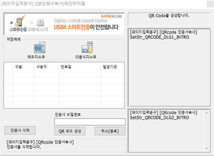This screenshot has height=156, width=214.
Task: Sort by the 구분 column header
Action: pos(18,67)
